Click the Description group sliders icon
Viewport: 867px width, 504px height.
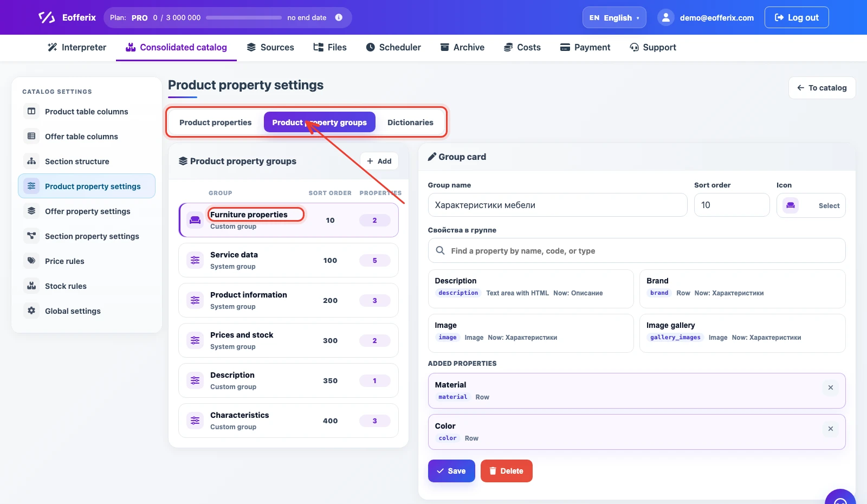pyautogui.click(x=195, y=380)
